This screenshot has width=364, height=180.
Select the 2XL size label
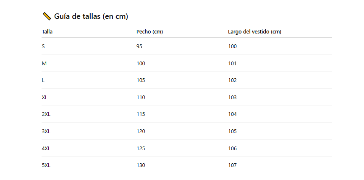tap(46, 114)
